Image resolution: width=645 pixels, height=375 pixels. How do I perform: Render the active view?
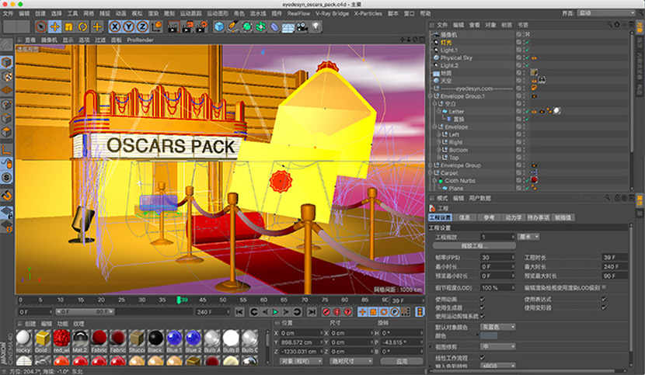pos(173,27)
